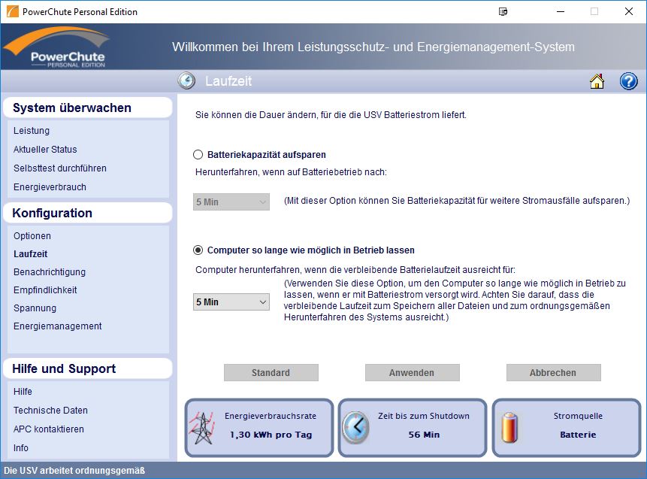Click the Laufzeit page heading text
The height and width of the screenshot is (479, 647).
coord(228,81)
